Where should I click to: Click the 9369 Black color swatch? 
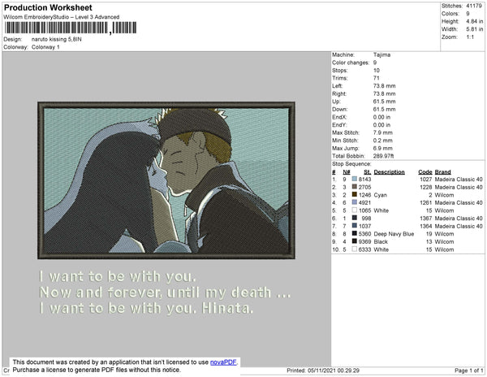355,241
